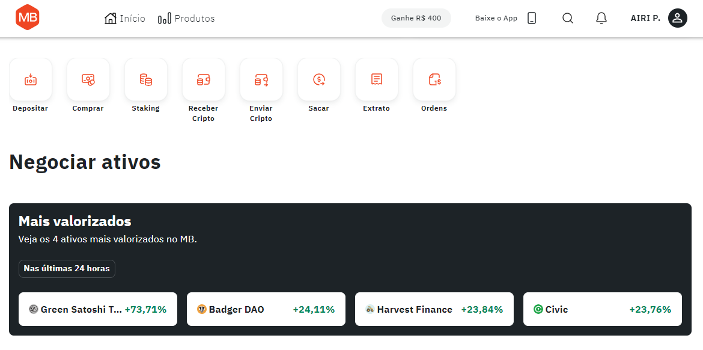Open the user profile avatar icon

pos(677,18)
